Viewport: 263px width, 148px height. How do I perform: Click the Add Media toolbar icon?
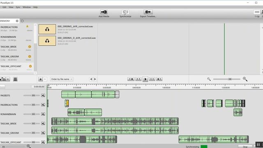tap(104, 12)
